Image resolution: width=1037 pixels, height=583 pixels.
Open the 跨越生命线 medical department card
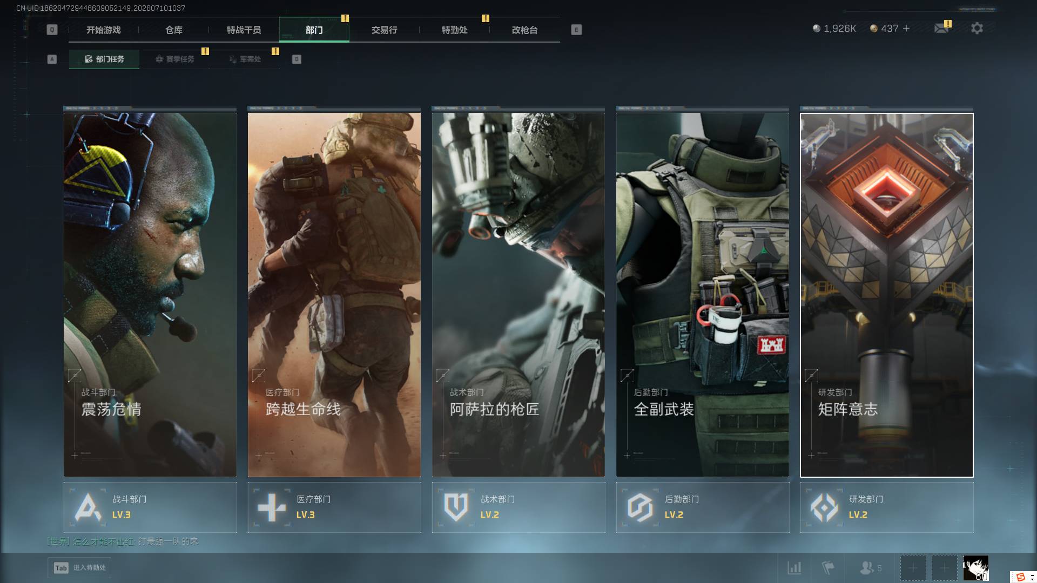[x=334, y=295]
